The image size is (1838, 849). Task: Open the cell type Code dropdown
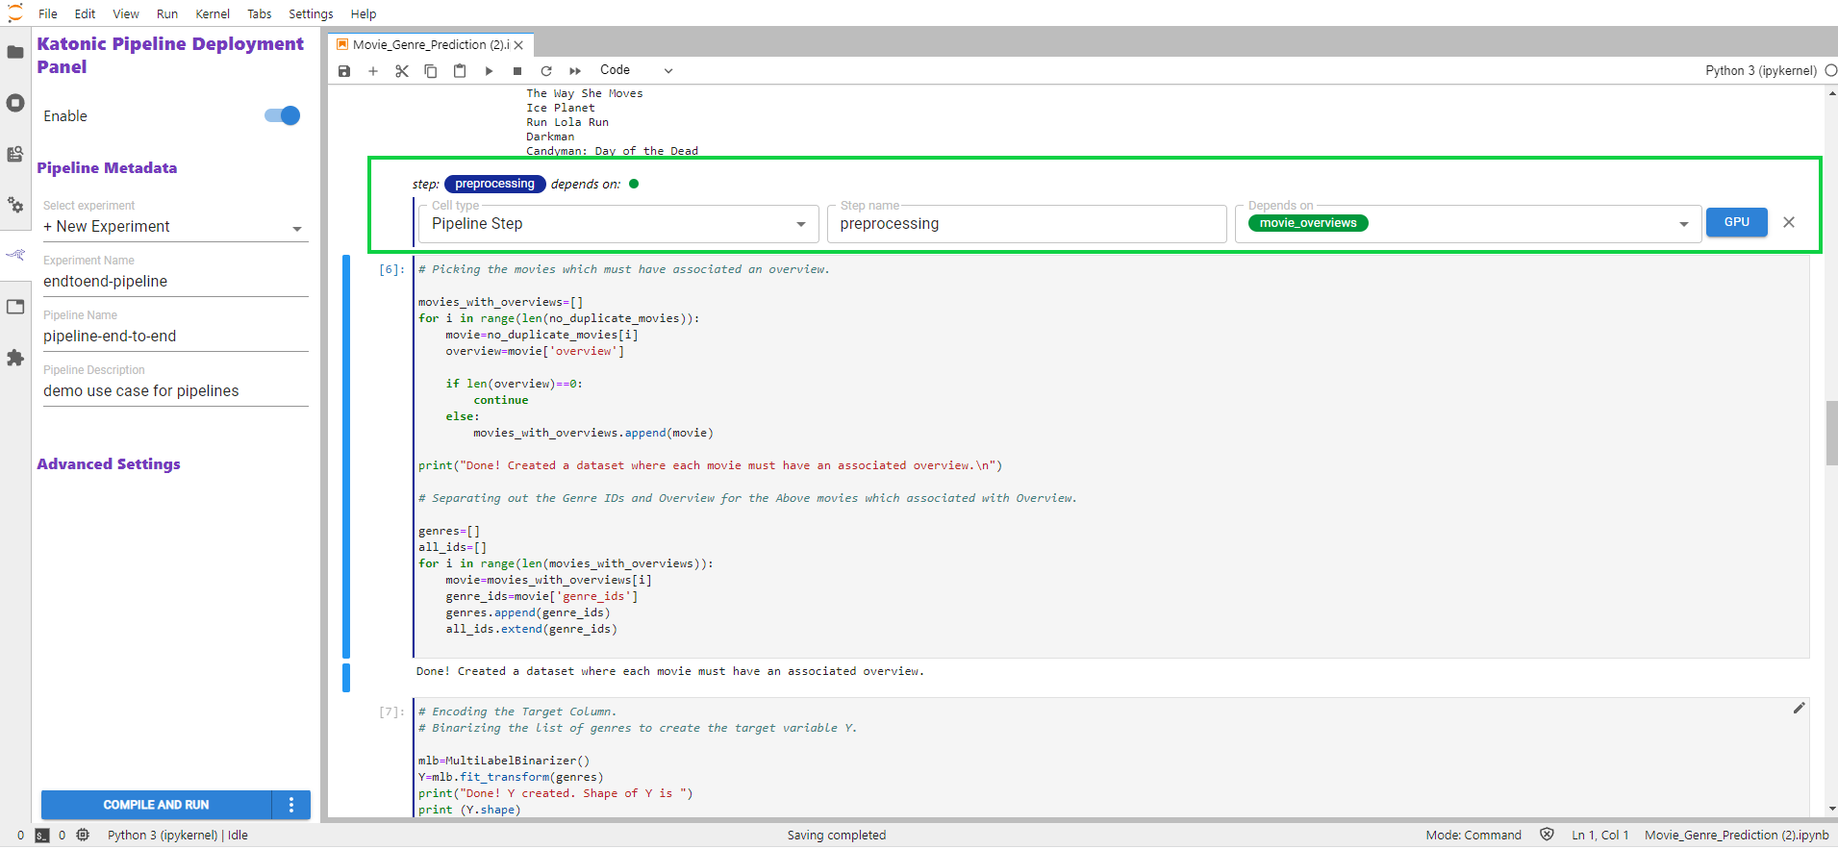point(636,70)
